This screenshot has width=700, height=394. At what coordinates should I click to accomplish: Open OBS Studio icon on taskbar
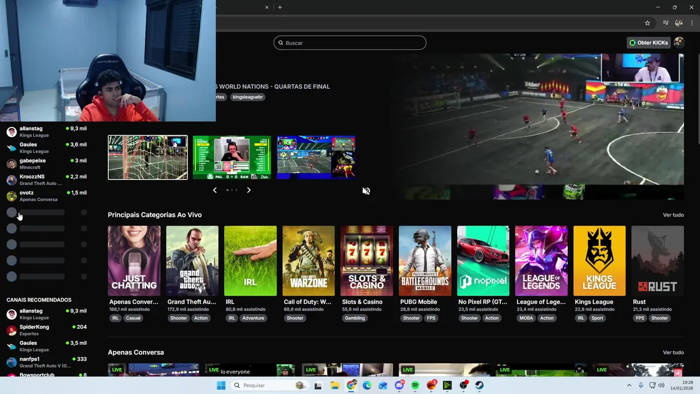click(463, 385)
